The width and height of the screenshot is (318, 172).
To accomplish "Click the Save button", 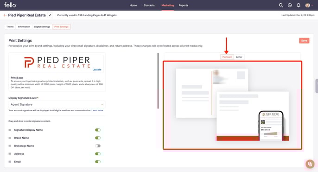I will (304, 41).
